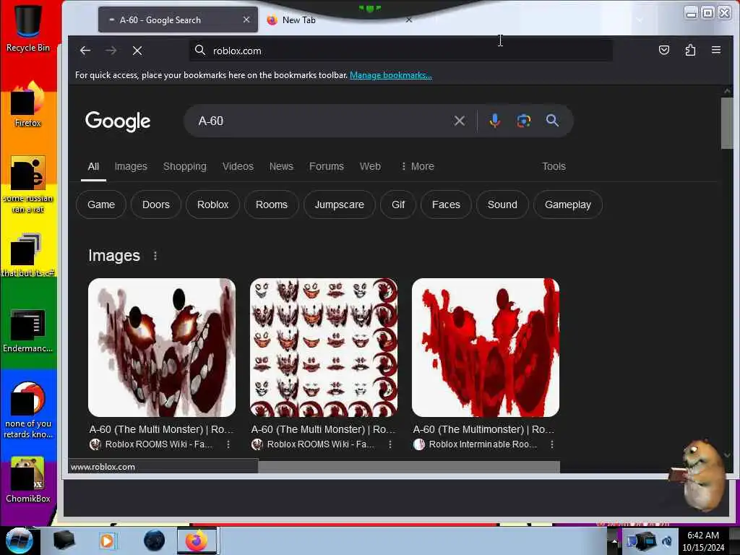740x555 pixels.
Task: Open options for second image result
Action: tap(390, 444)
